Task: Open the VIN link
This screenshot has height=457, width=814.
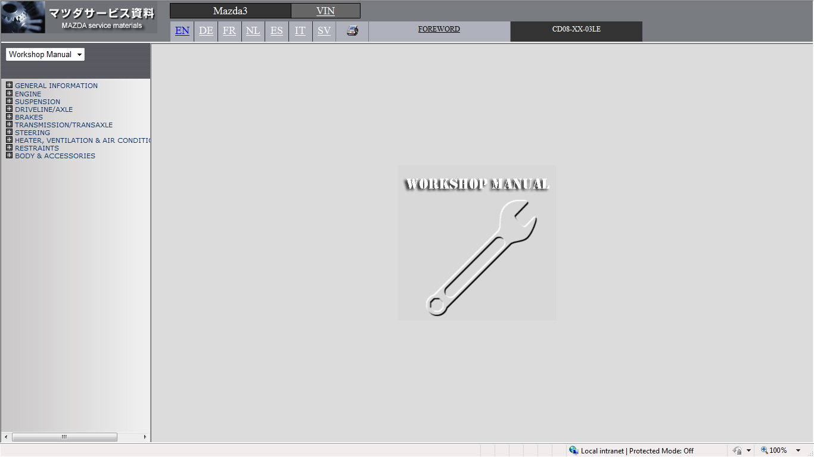Action: click(325, 11)
